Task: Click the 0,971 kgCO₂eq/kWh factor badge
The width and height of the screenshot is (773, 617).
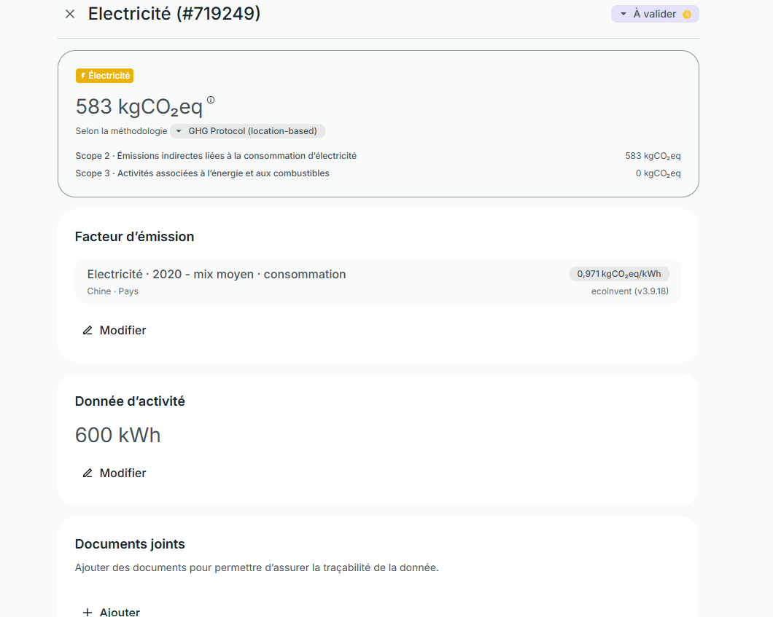Action: point(619,274)
